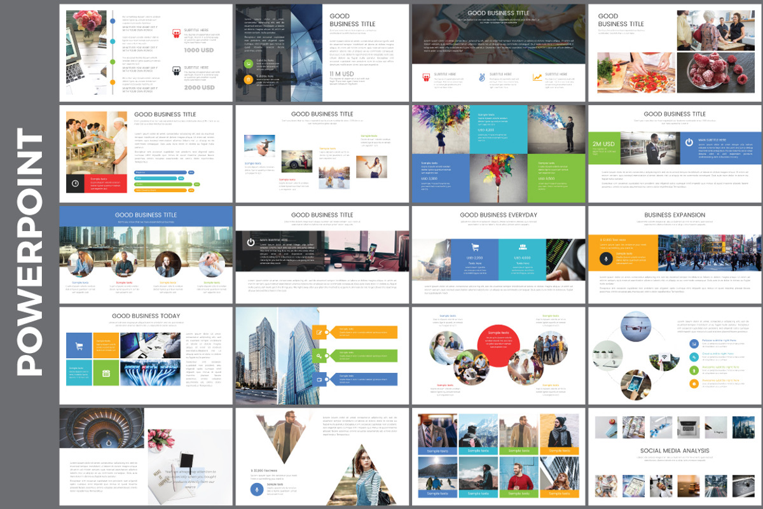Click the green round icon in the circle diagram list
763x509 pixels.
693,370
